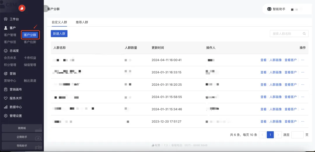Open the 营销 target icon section
The height and width of the screenshot is (152, 315).
(x=6, y=74)
